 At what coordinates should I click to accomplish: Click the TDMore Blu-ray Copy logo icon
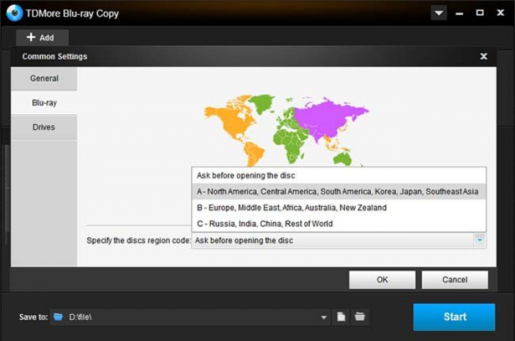click(x=14, y=13)
